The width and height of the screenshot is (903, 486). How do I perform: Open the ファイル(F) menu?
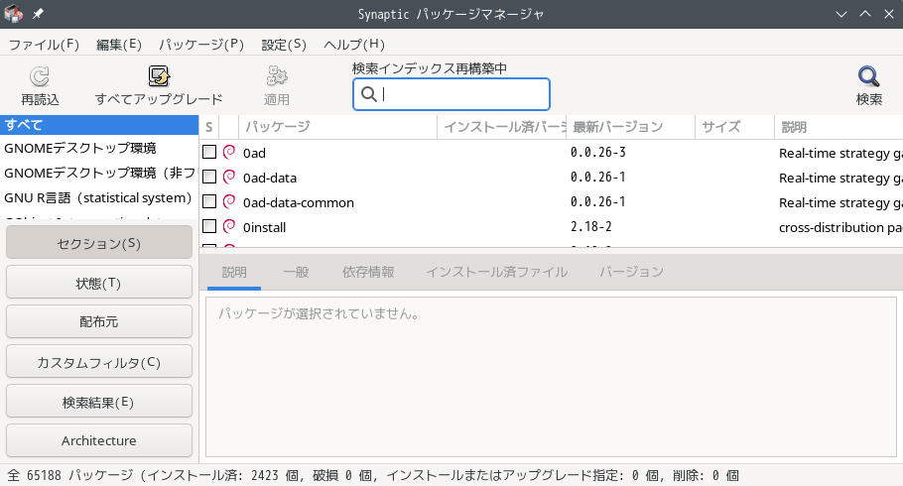pos(44,45)
